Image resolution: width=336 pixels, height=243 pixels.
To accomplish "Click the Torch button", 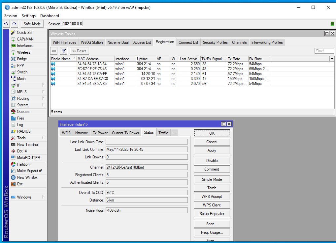I will tap(212, 188).
